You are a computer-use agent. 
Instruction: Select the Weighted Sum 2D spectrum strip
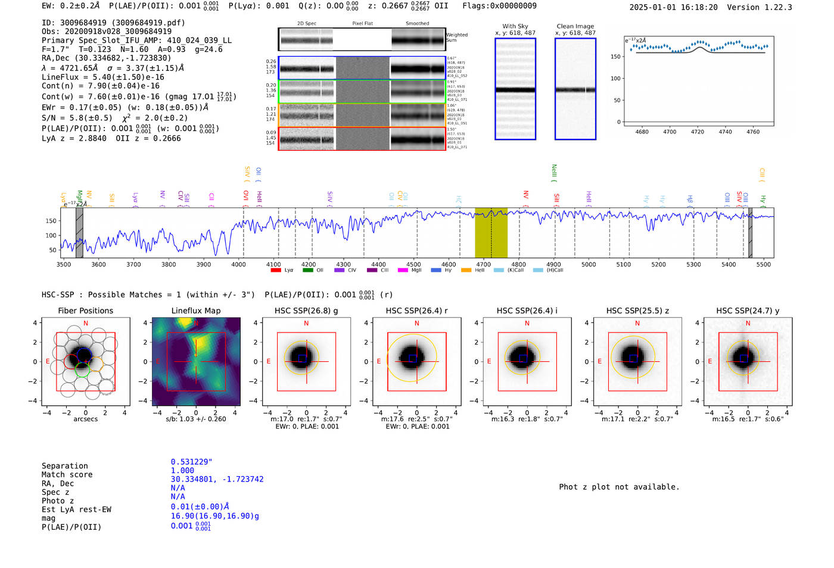click(362, 39)
